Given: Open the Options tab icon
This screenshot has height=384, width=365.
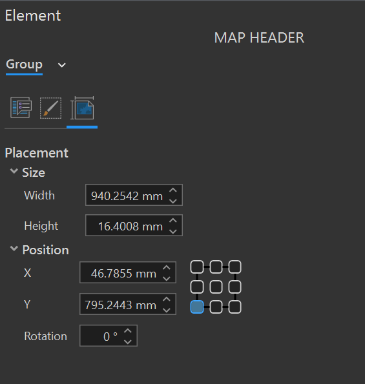Looking at the screenshot, I should (x=21, y=108).
